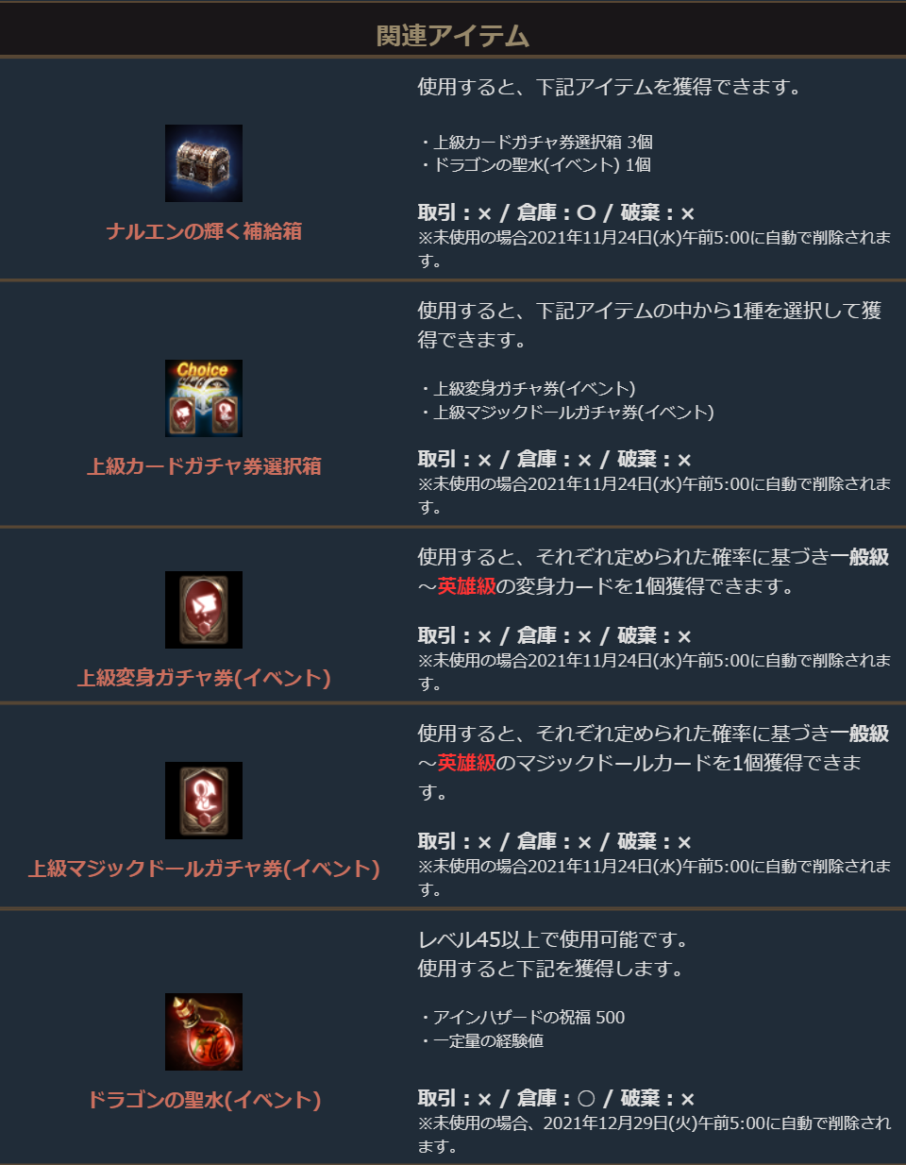Click the 上級変身ガチャ券 card icon
Image resolution: width=906 pixels, height=1165 pixels.
point(204,610)
